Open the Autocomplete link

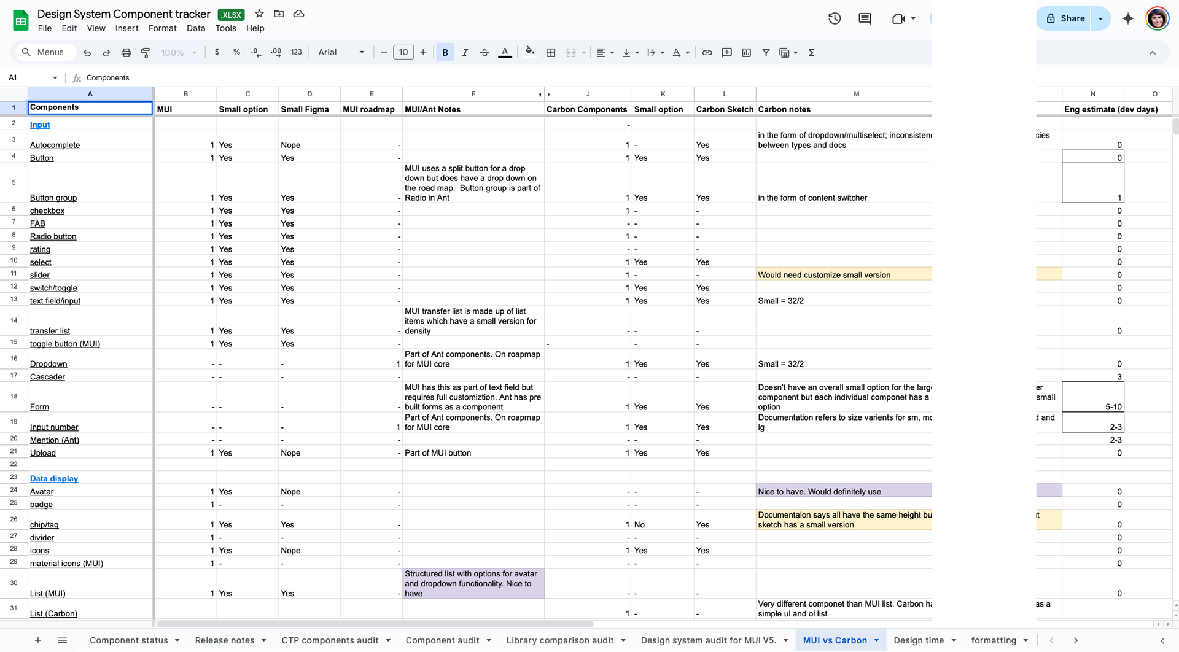(x=55, y=145)
